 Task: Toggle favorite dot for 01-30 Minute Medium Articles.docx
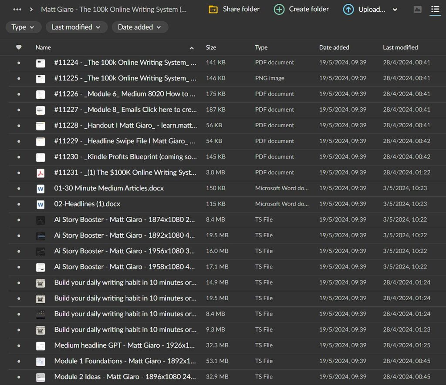[x=19, y=188]
